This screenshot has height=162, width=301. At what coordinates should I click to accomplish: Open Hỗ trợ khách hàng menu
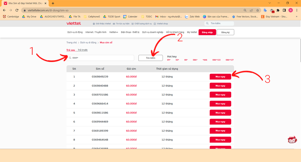[175, 32]
